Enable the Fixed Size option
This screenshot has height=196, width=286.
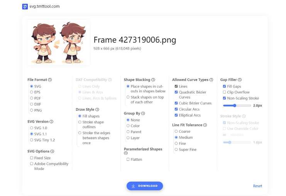(x=32, y=158)
